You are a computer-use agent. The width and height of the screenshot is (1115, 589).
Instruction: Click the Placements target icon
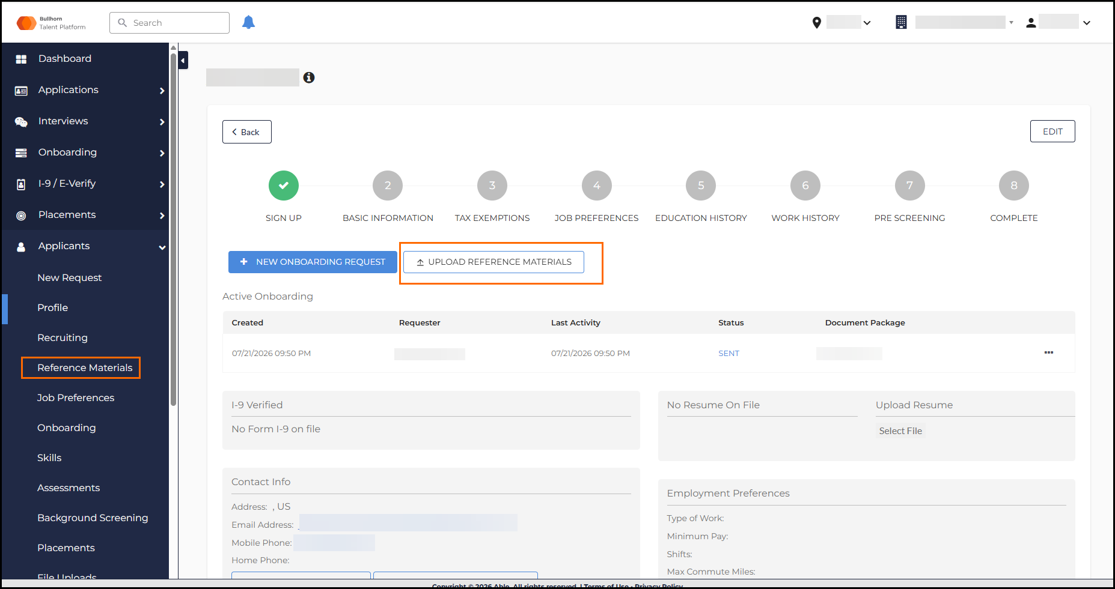pos(21,216)
